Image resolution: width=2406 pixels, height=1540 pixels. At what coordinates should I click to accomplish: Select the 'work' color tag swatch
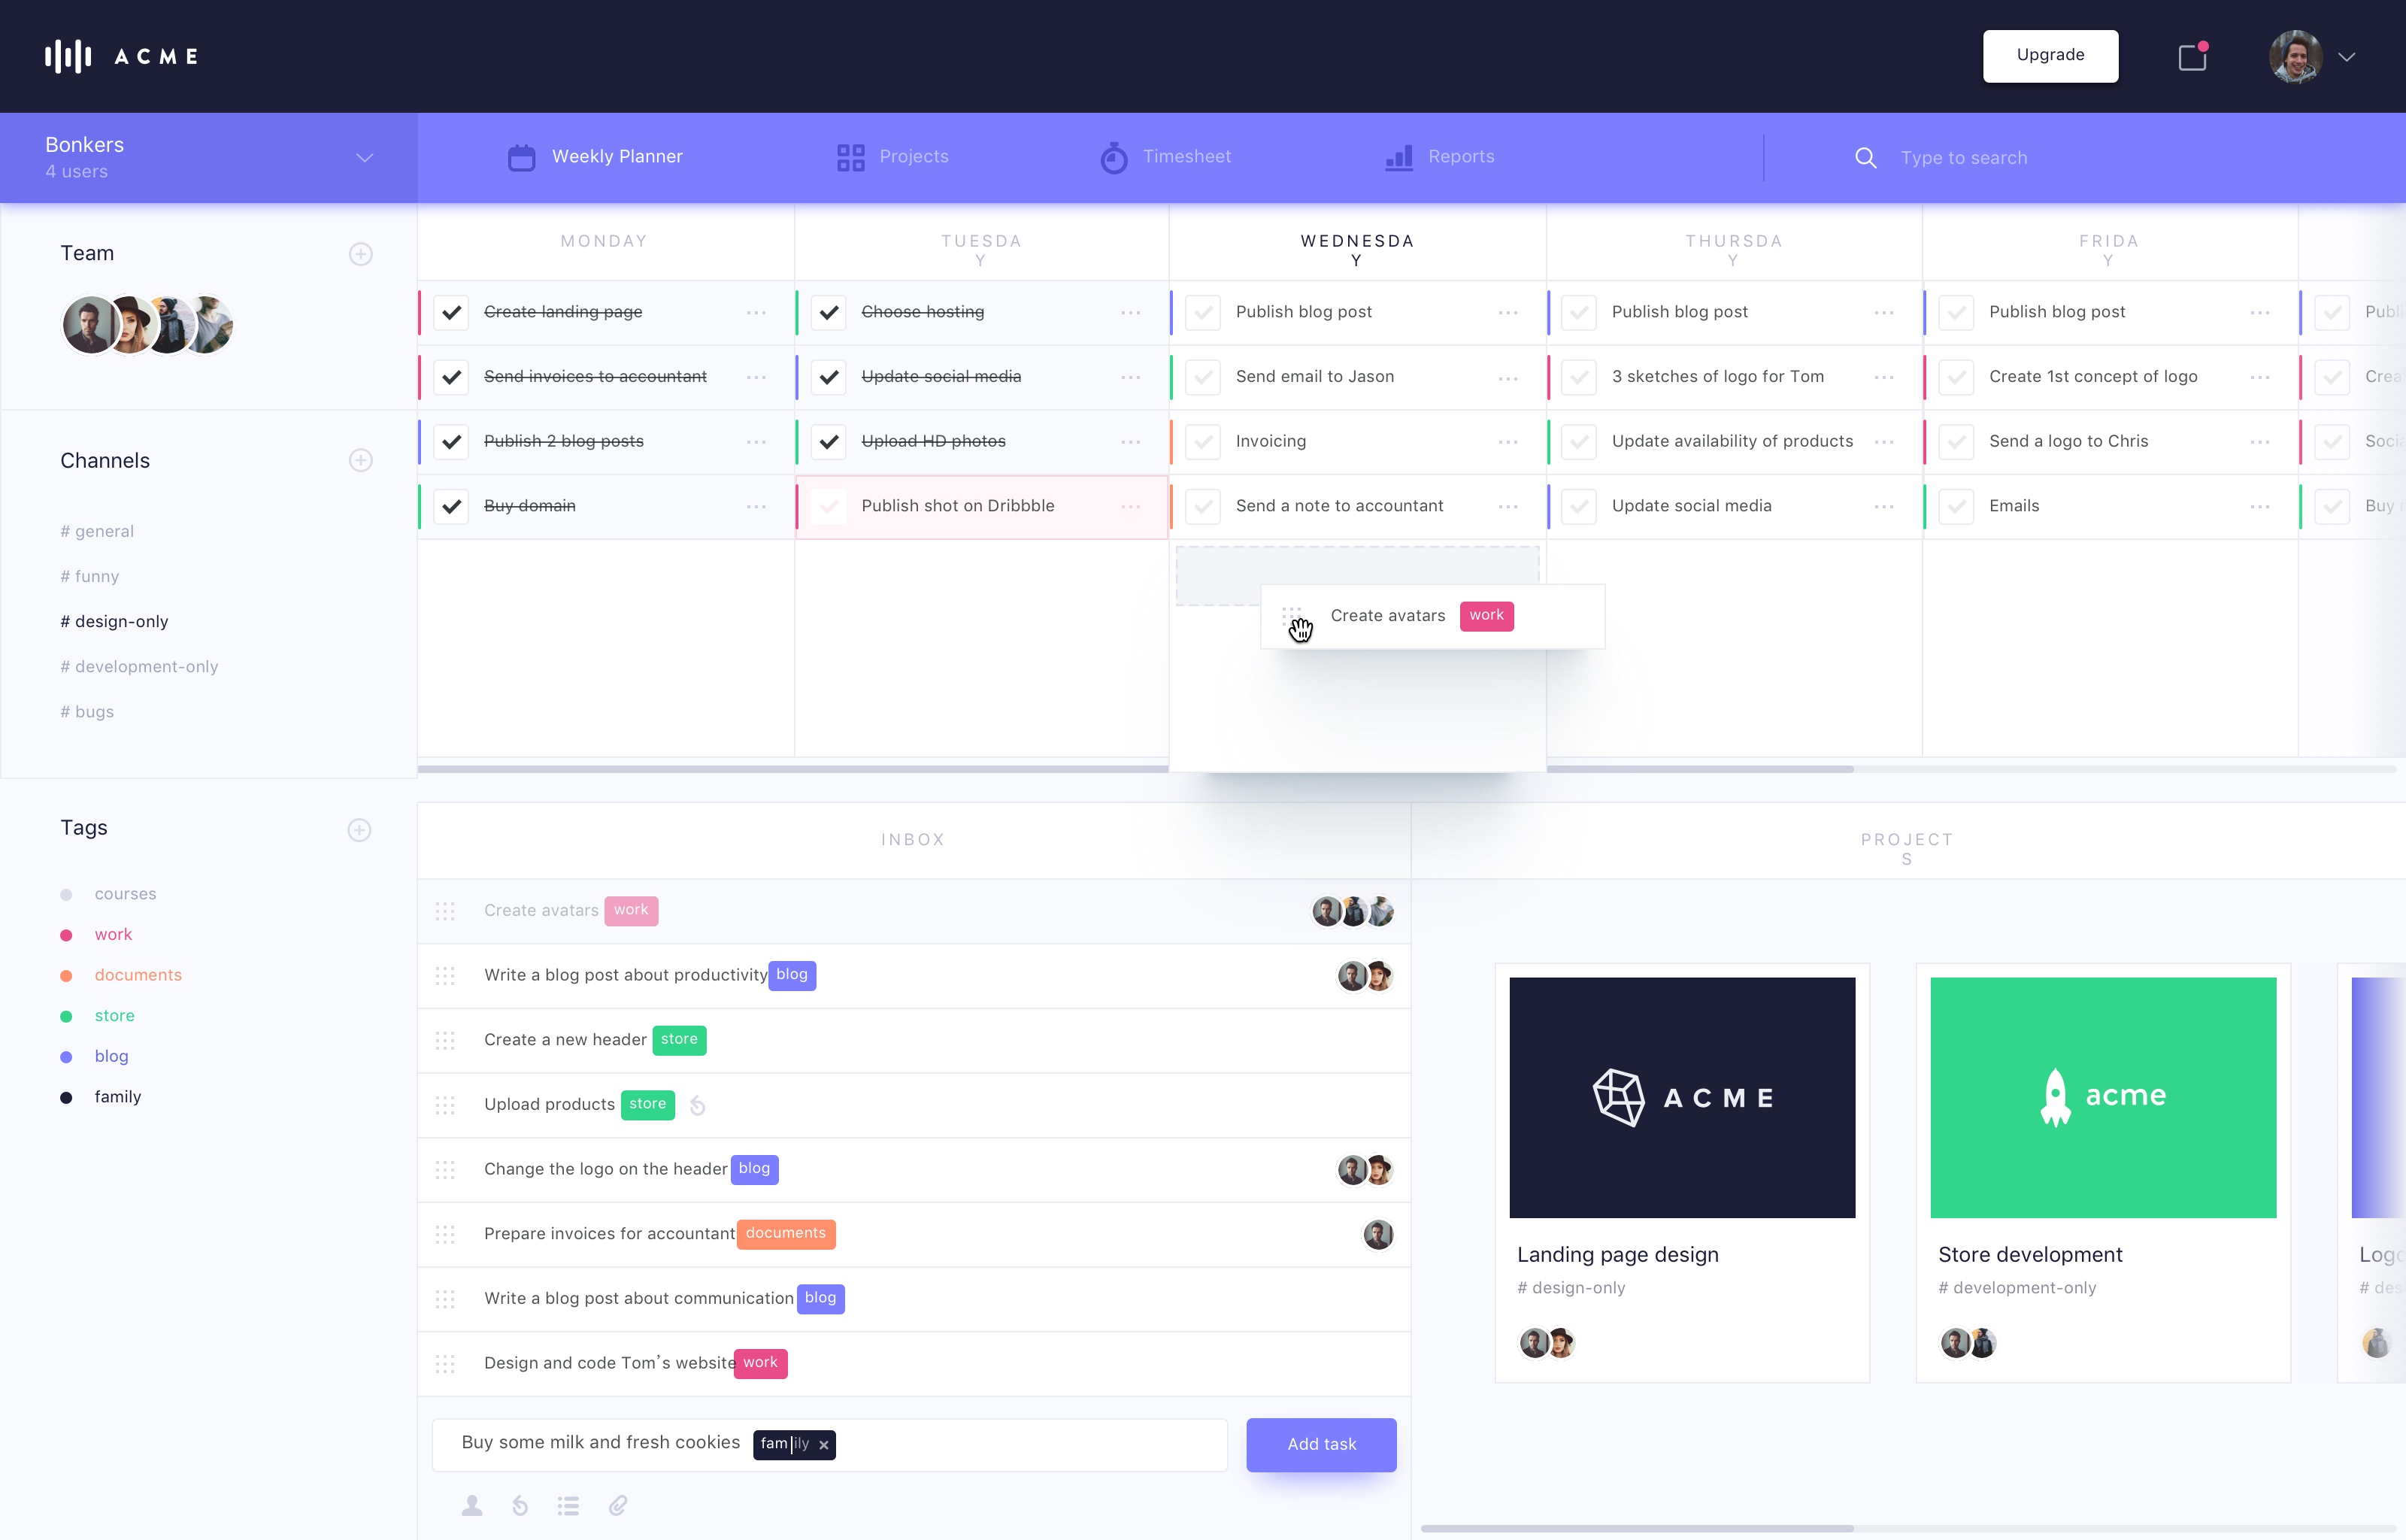[x=65, y=935]
